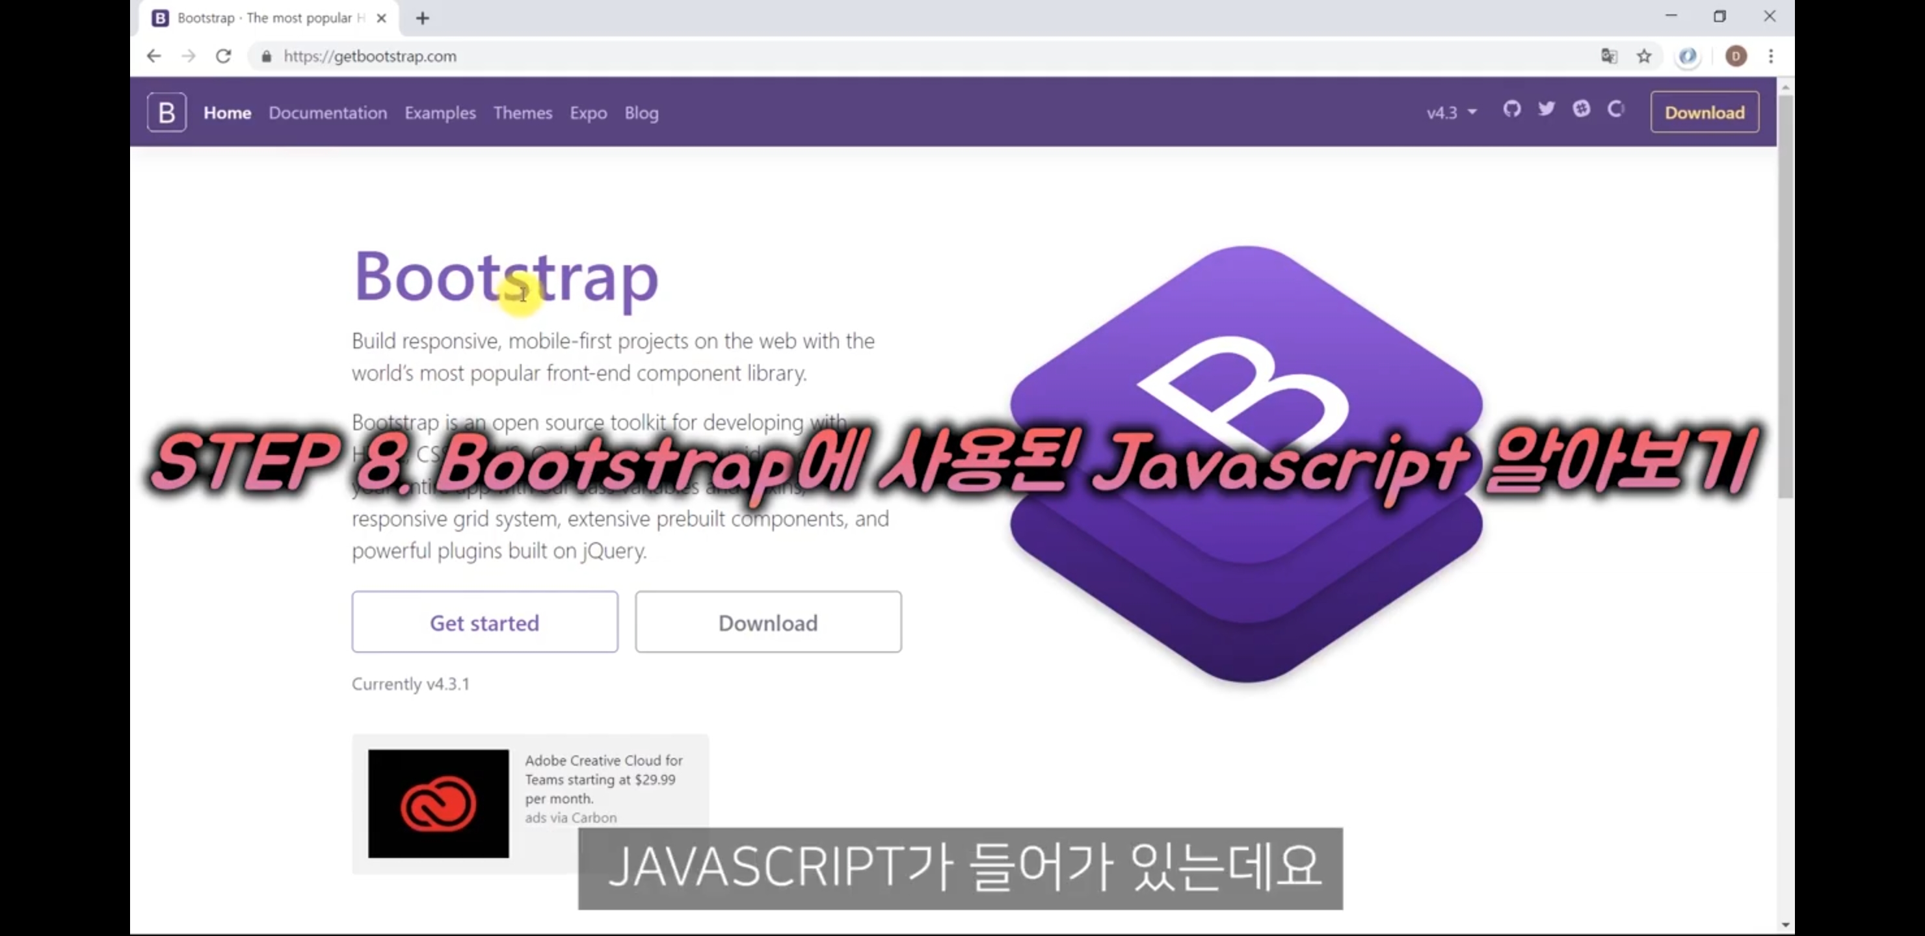Bookmark the page with the star icon
The width and height of the screenshot is (1925, 936).
(x=1644, y=56)
